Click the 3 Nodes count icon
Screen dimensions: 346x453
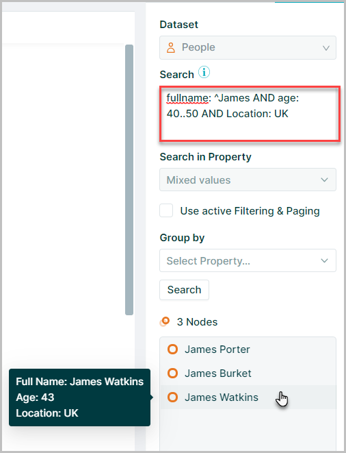coord(165,321)
